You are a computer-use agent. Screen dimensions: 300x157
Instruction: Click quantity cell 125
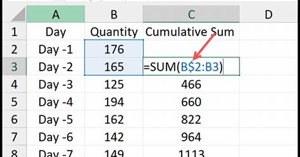click(x=114, y=84)
